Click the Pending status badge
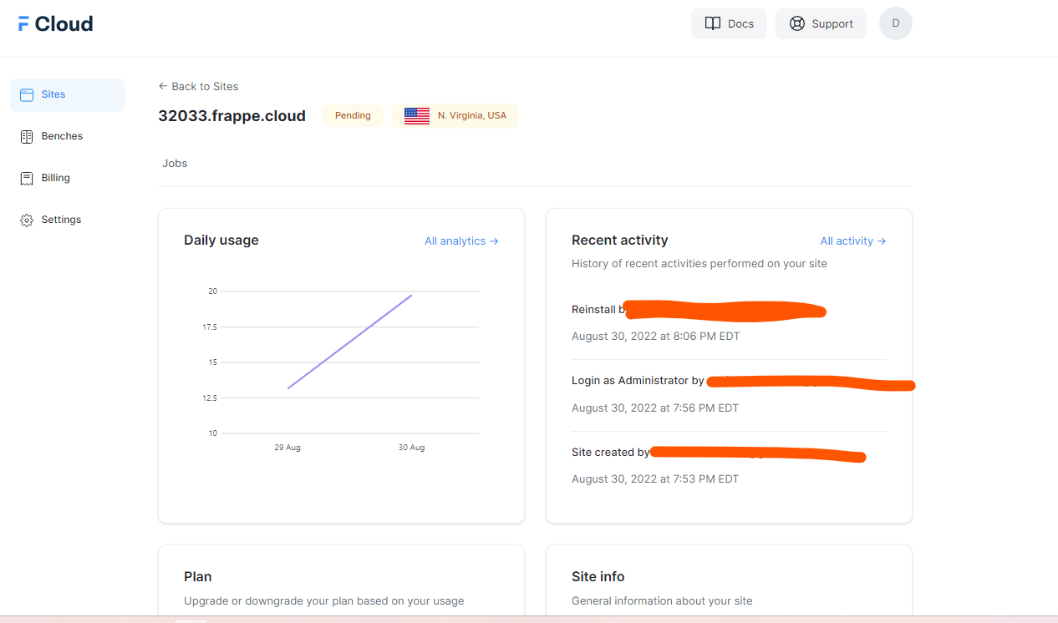 (353, 115)
